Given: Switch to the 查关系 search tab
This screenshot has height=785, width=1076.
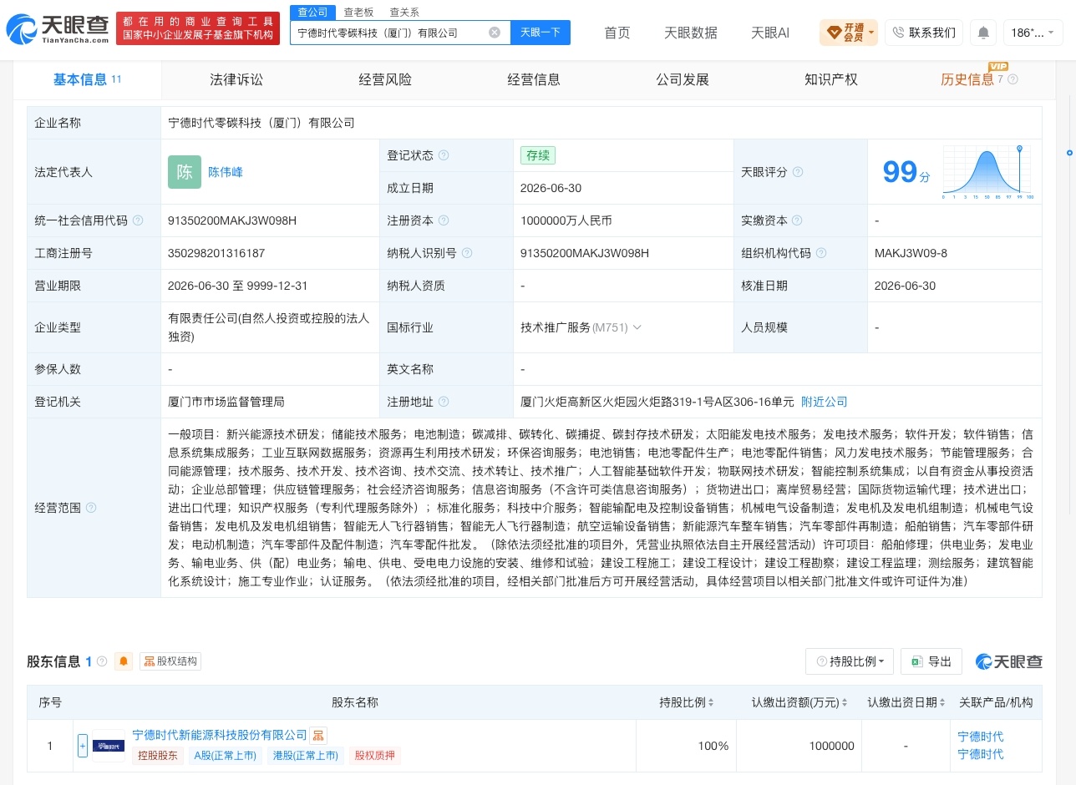Looking at the screenshot, I should tap(404, 12).
